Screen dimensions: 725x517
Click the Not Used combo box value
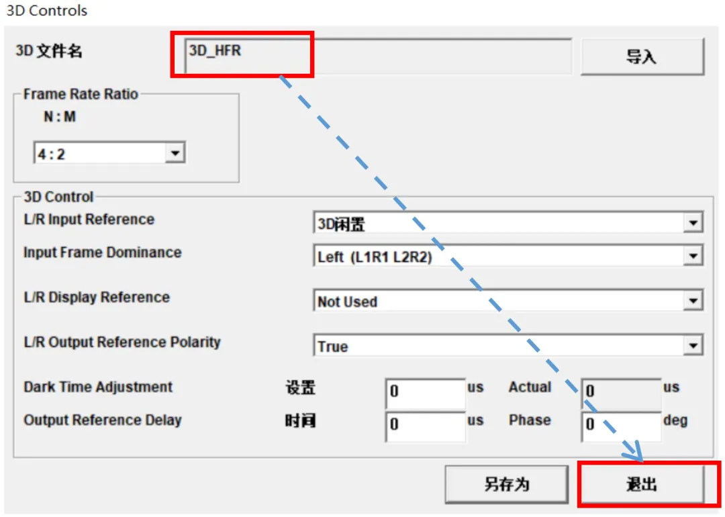[x=497, y=301]
